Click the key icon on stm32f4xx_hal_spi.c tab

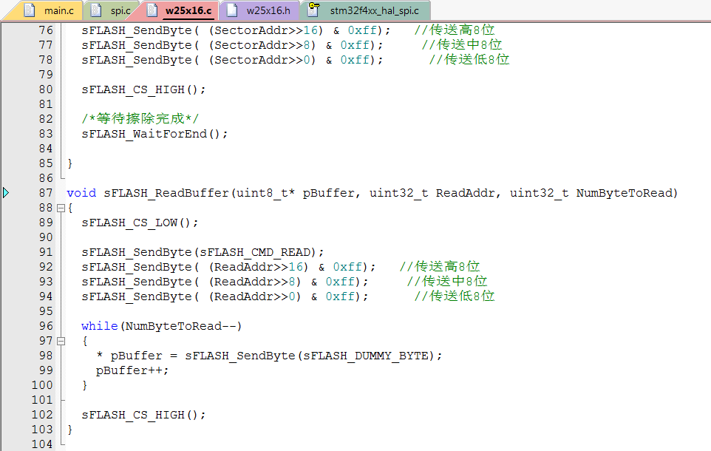click(x=313, y=10)
